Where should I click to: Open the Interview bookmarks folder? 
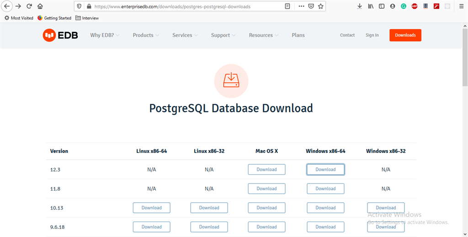click(x=87, y=18)
